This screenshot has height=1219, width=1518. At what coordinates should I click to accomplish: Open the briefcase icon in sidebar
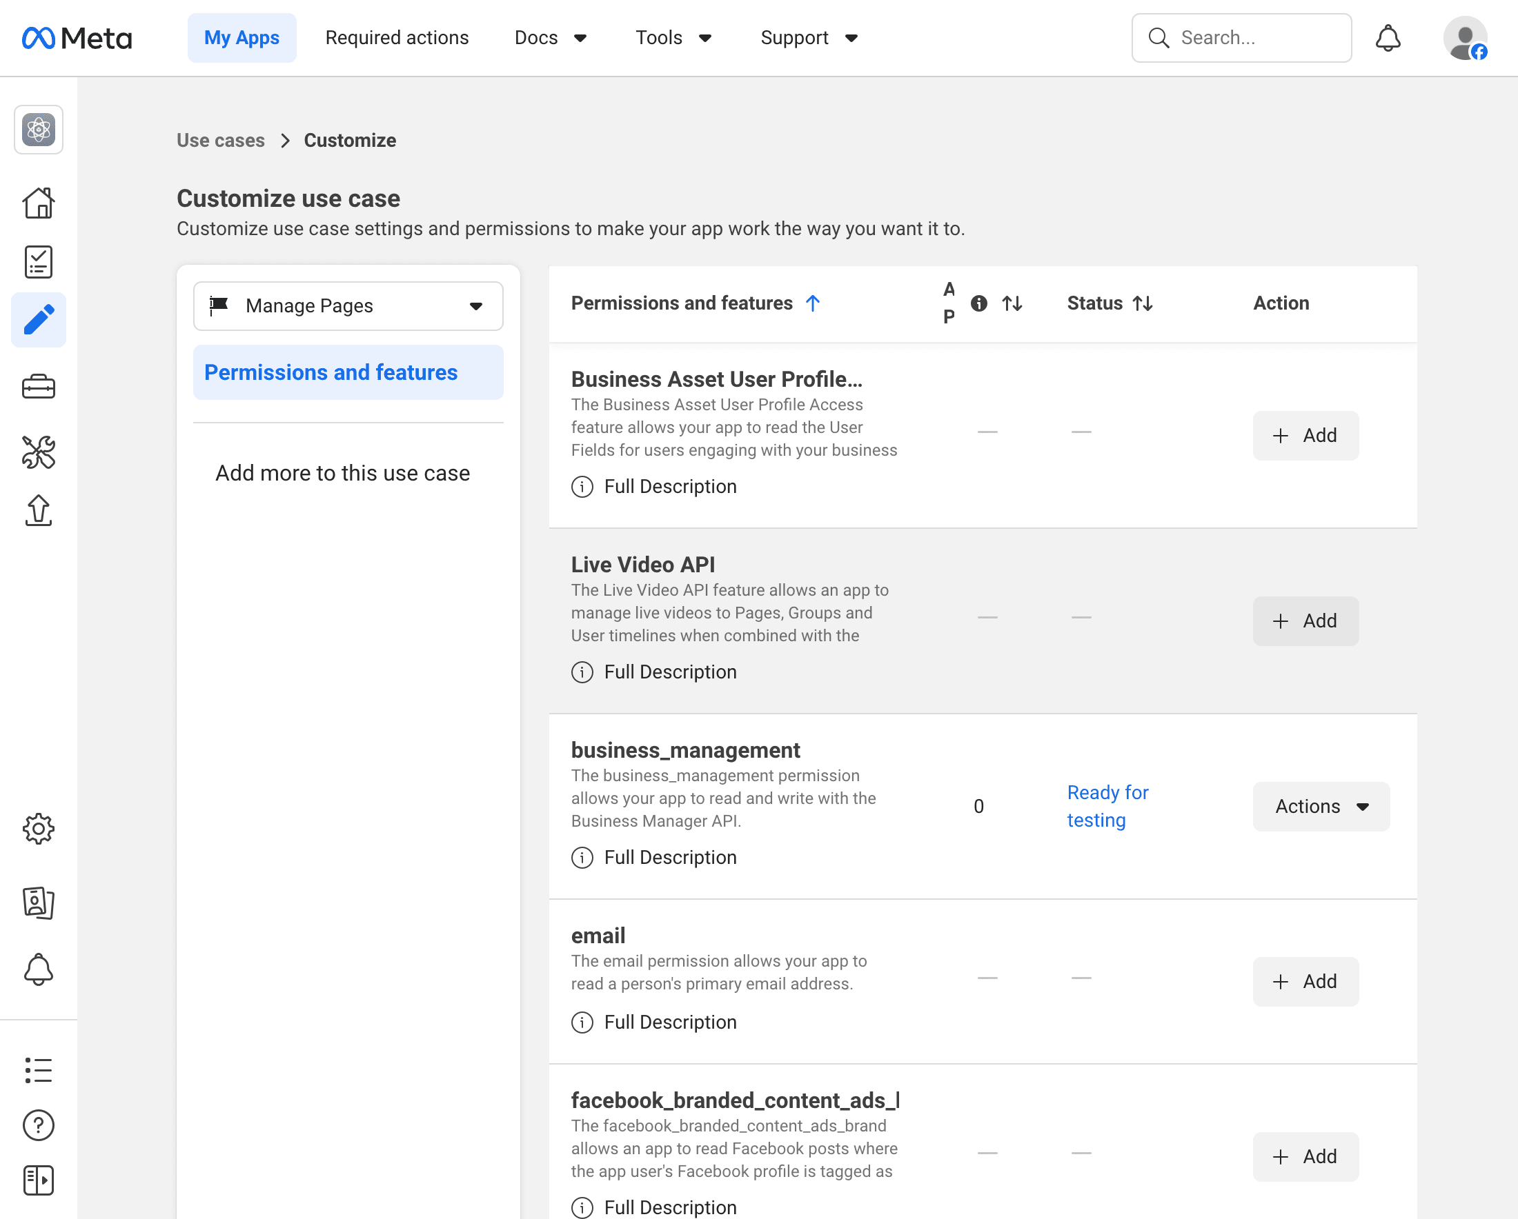[39, 386]
